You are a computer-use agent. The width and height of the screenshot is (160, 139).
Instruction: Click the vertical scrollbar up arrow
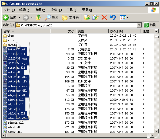pyautogui.click(x=156, y=31)
